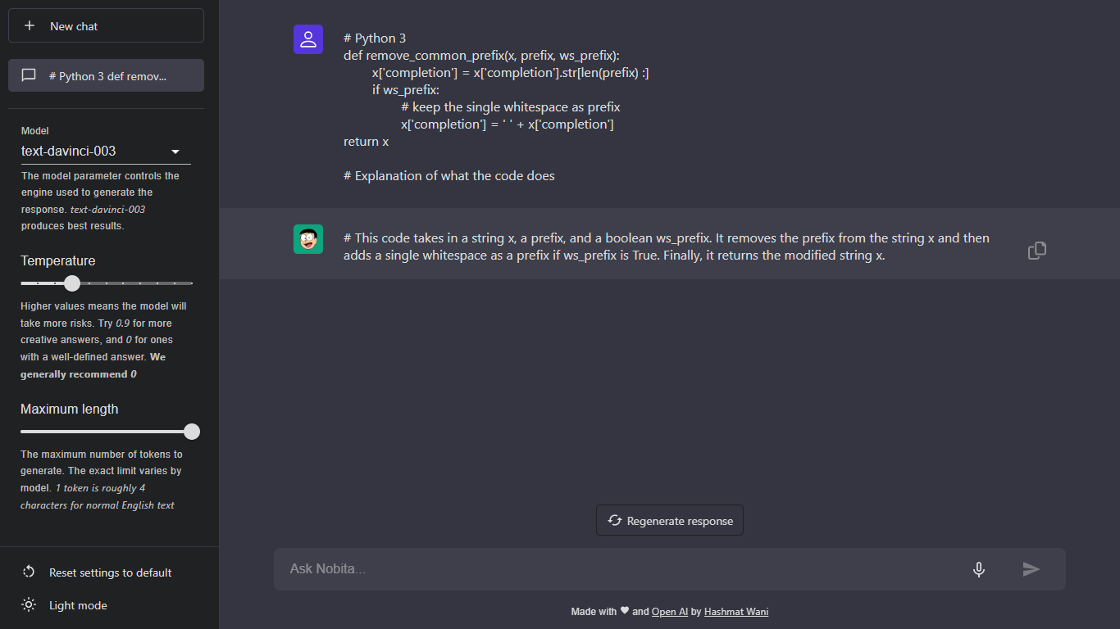Click the dropdown arrow in the Model selector

pos(175,152)
